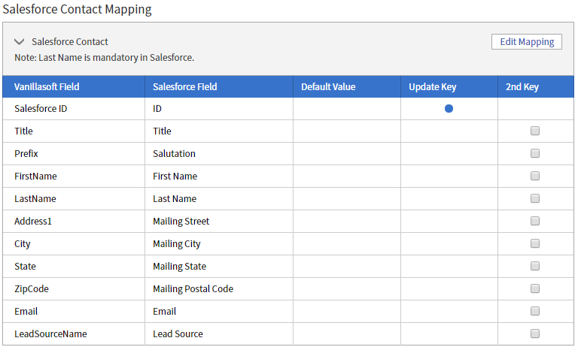This screenshot has height=350, width=578.
Task: Select the Address1 cell
Action: coord(74,221)
